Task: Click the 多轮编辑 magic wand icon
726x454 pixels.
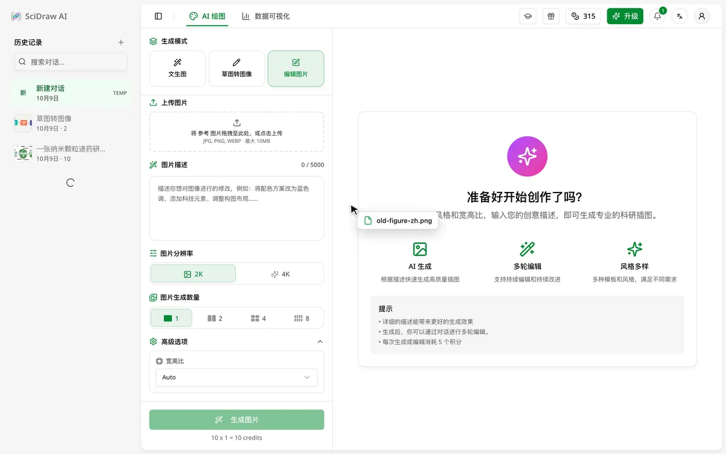Action: coord(527,249)
